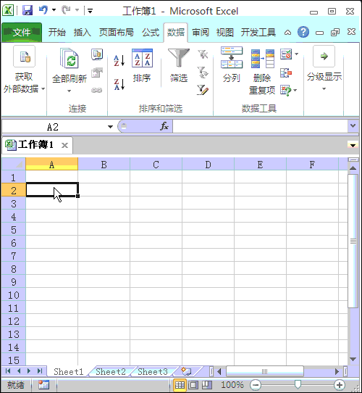Switch to the 开发工具 ribbon tab
This screenshot has width=362, height=393.
click(258, 33)
